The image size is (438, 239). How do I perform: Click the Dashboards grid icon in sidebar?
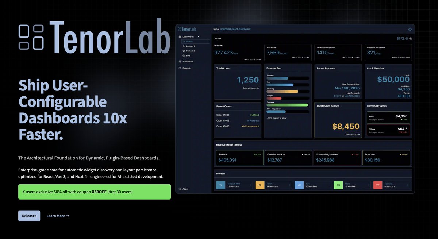coord(180,37)
